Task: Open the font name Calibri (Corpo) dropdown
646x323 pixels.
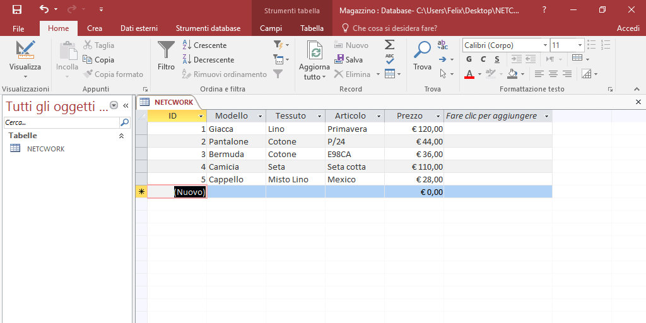Action: click(546, 45)
